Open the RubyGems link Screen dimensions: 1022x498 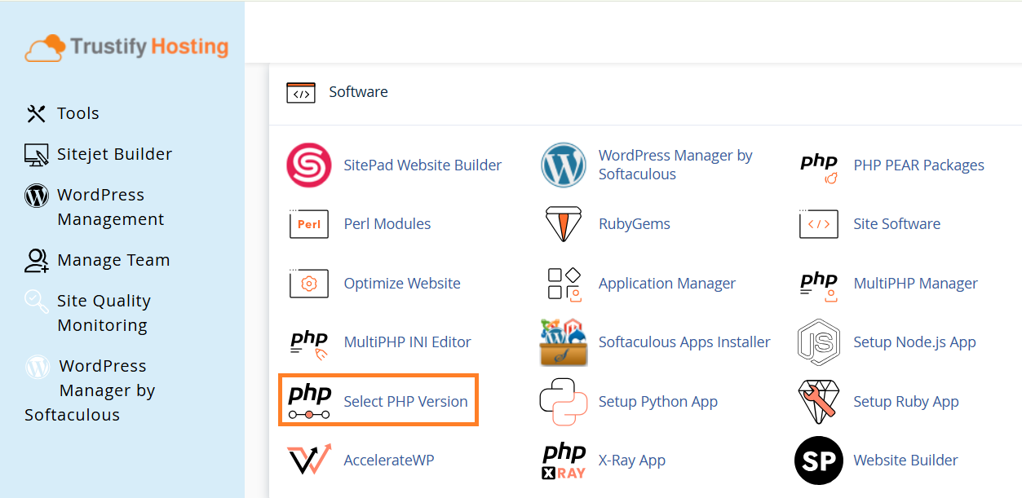pyautogui.click(x=635, y=224)
